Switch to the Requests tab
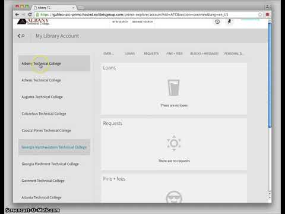Screen dimensions: 285x214 151,53
